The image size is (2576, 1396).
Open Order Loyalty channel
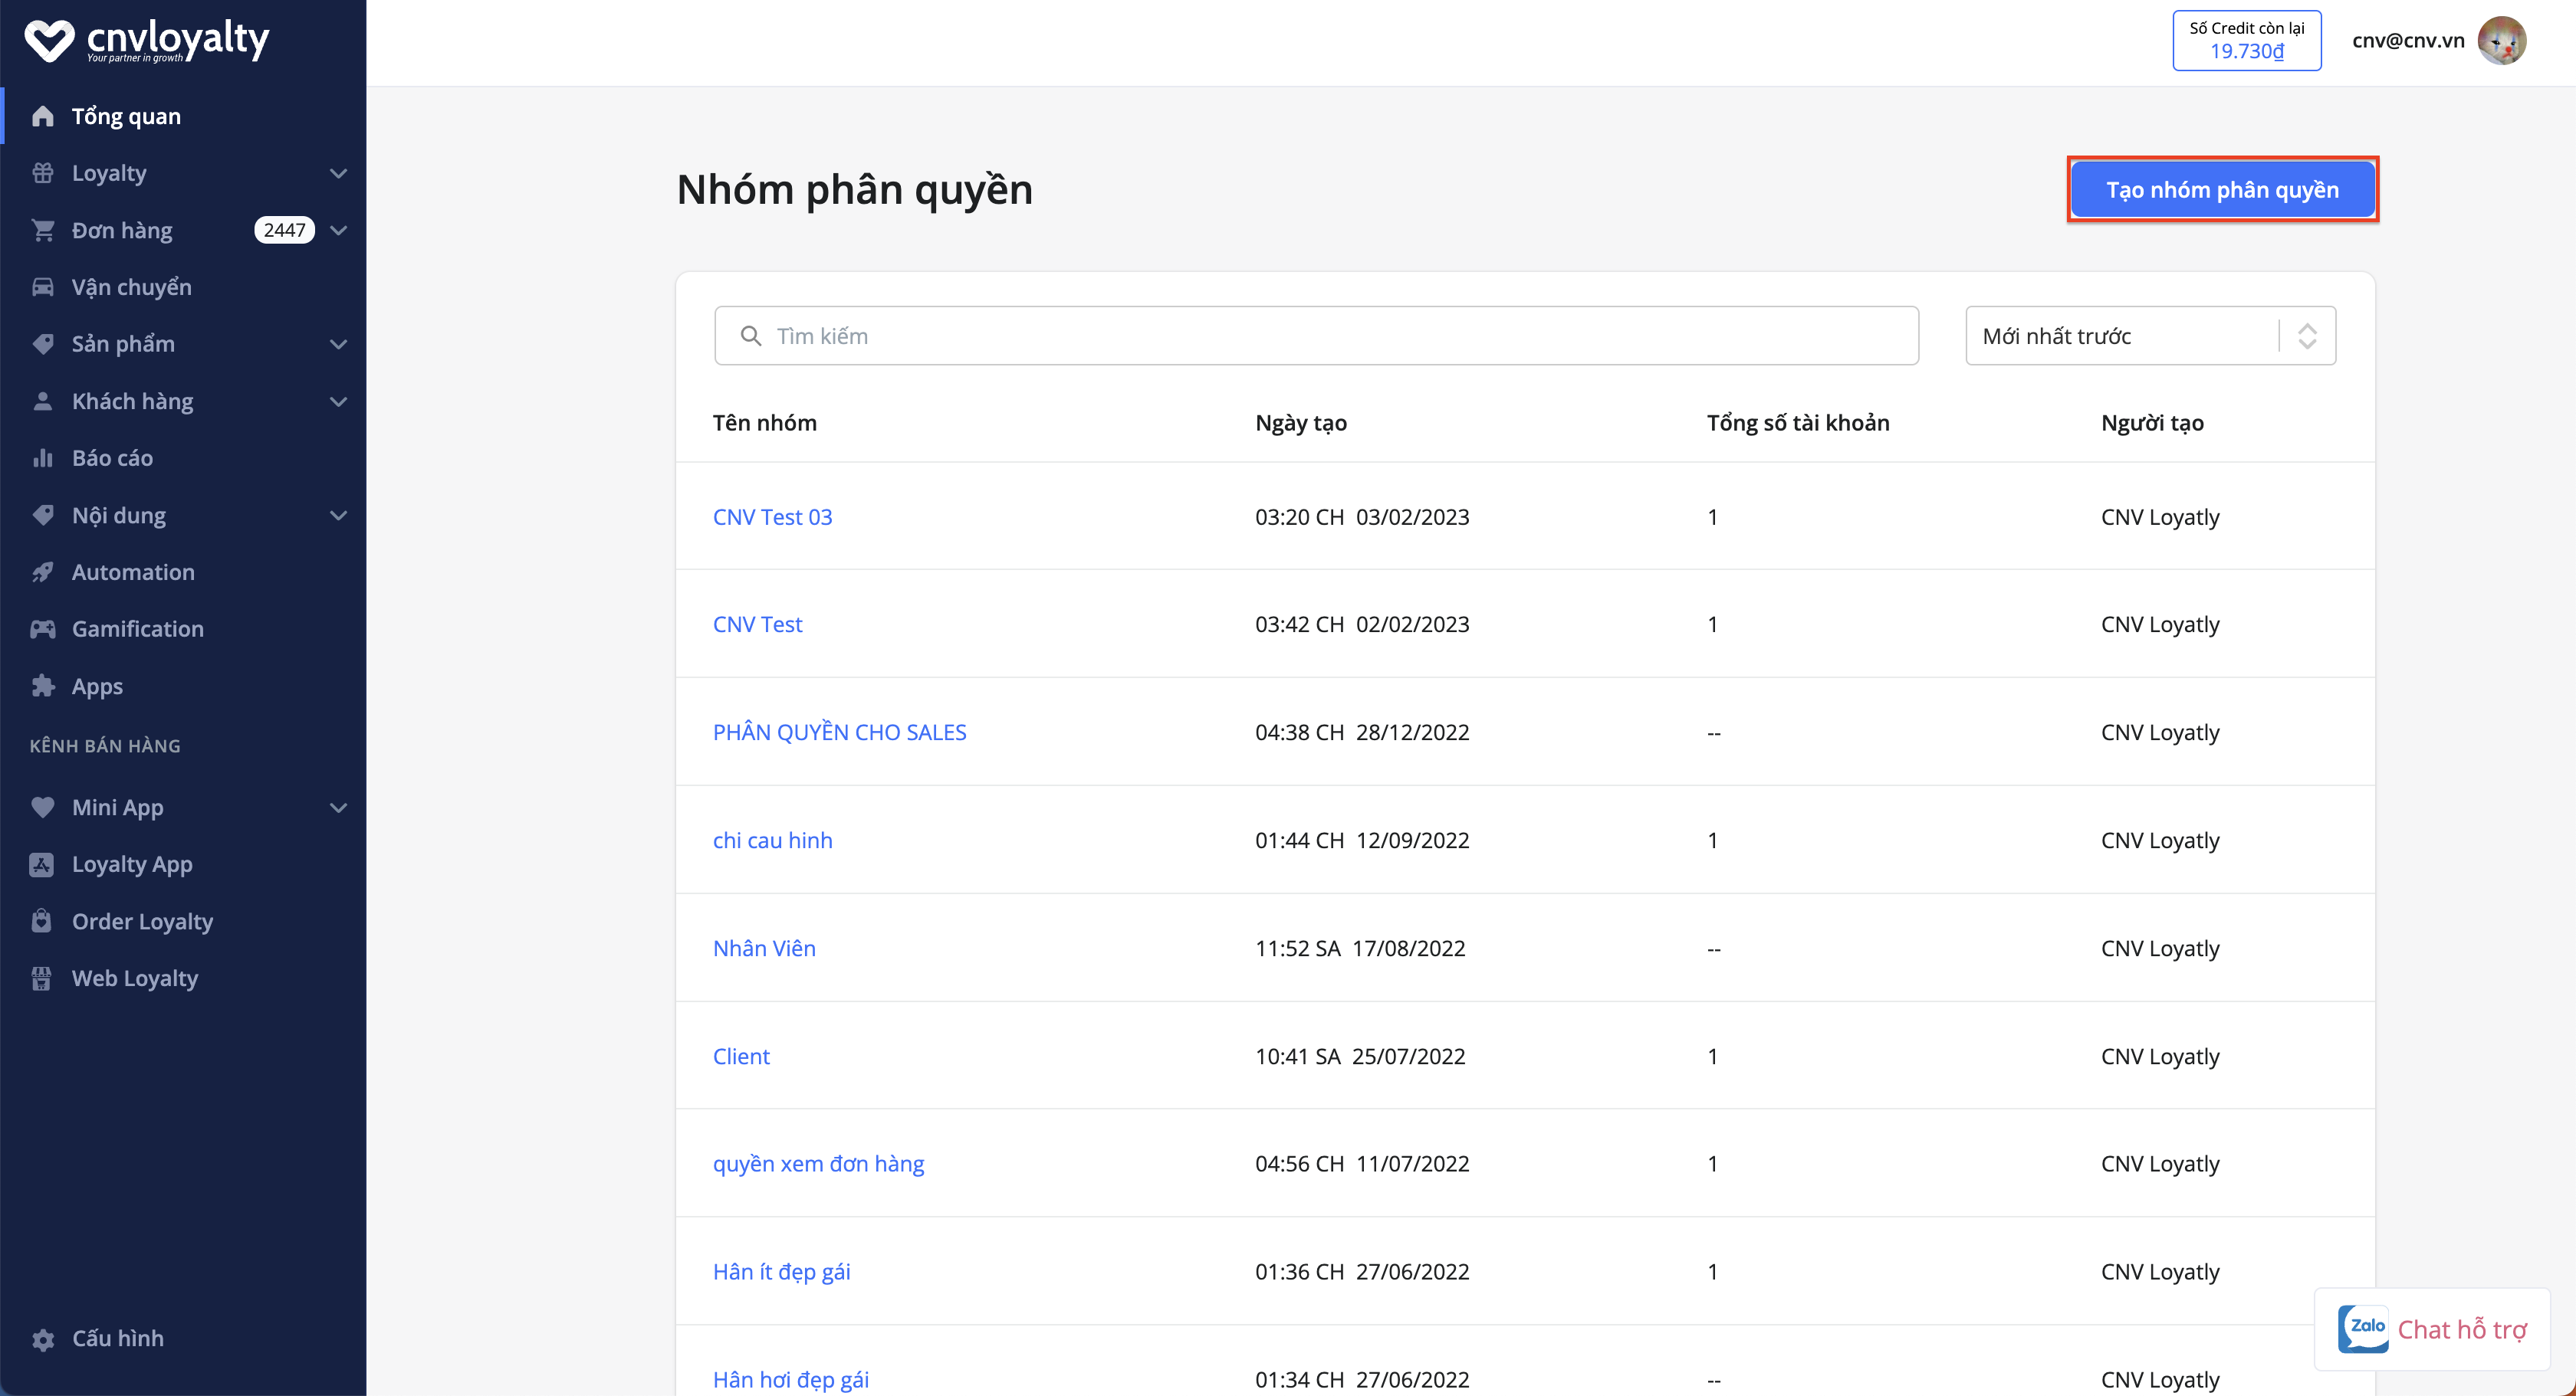click(x=142, y=921)
